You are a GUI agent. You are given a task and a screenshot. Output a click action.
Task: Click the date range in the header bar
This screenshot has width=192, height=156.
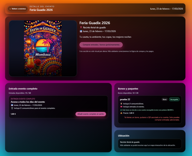pyautogui.click(x=166, y=9)
